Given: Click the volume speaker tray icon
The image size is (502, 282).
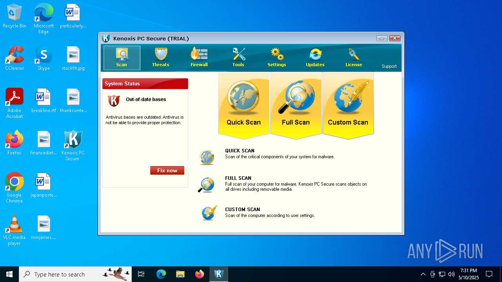Looking at the screenshot, I should 451,274.
